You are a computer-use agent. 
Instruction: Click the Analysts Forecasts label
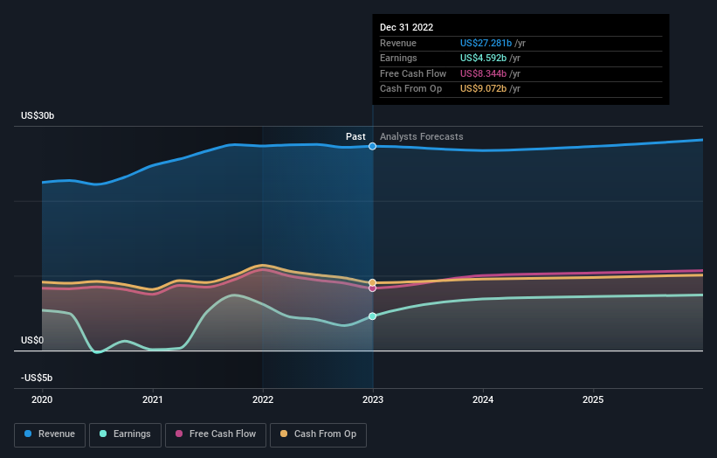[x=422, y=136]
